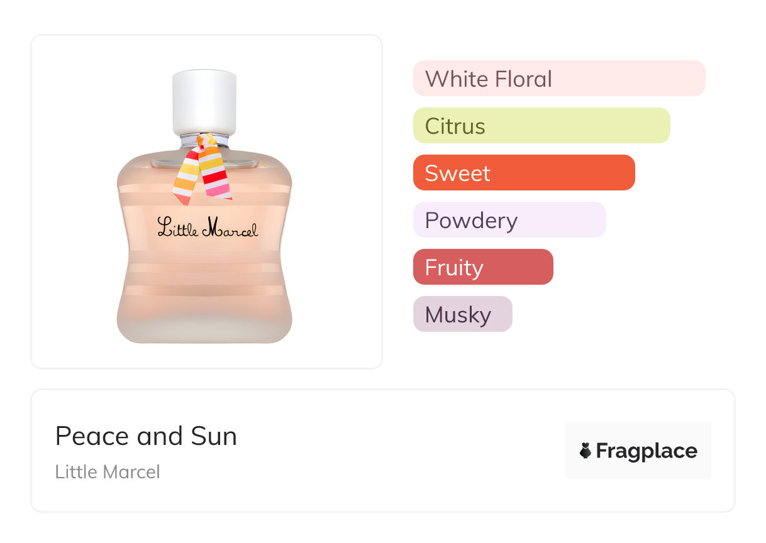Click the orange Sweet accord bar
The height and width of the screenshot is (543, 766).
coord(523,173)
